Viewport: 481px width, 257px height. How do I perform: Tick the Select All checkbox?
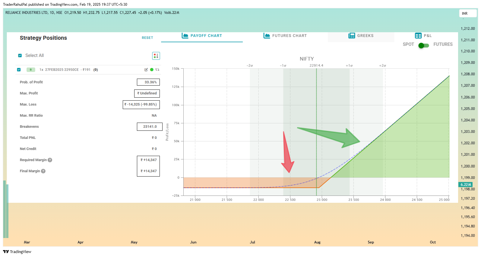(20, 55)
